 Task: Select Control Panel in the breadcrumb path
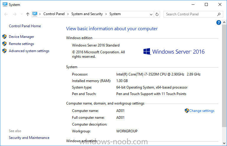54,14
